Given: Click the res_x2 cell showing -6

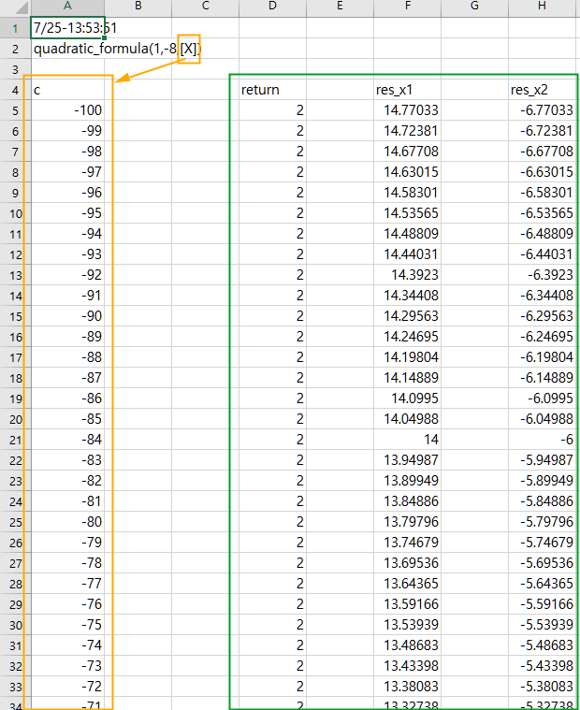Looking at the screenshot, I should [542, 440].
